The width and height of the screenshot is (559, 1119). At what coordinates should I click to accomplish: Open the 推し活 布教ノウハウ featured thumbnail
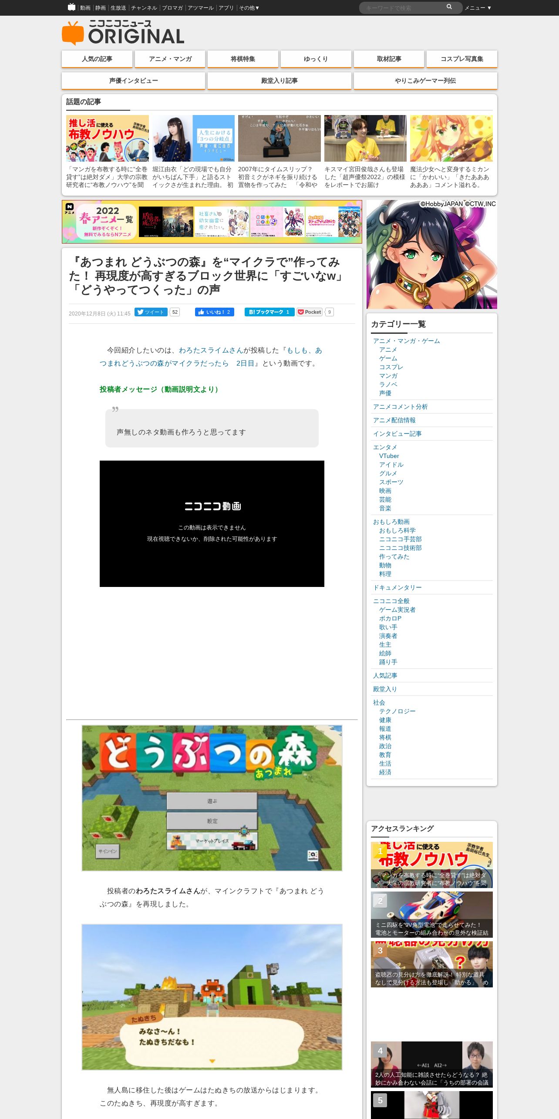(x=108, y=139)
